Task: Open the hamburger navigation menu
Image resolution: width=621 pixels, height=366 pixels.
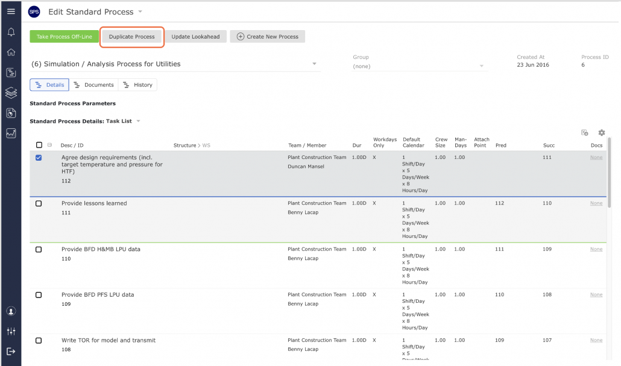Action: [x=11, y=11]
